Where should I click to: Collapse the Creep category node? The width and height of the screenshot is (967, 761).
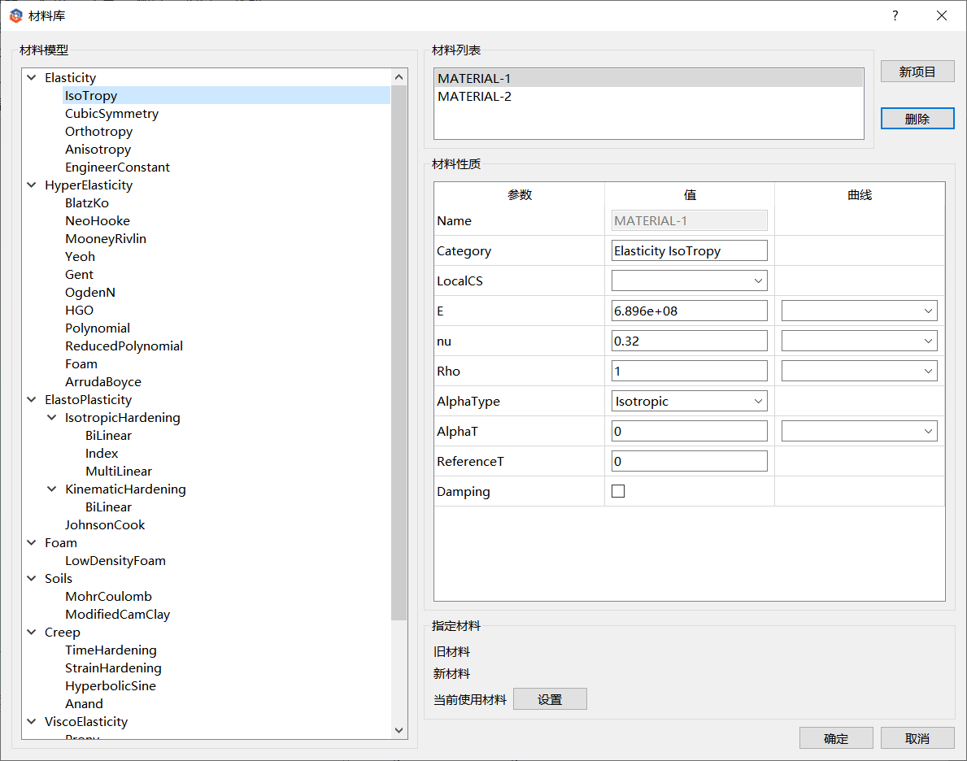32,632
